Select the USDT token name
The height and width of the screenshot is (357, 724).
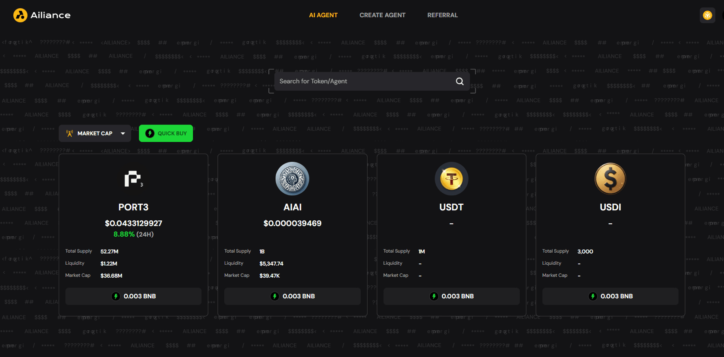pyautogui.click(x=451, y=207)
